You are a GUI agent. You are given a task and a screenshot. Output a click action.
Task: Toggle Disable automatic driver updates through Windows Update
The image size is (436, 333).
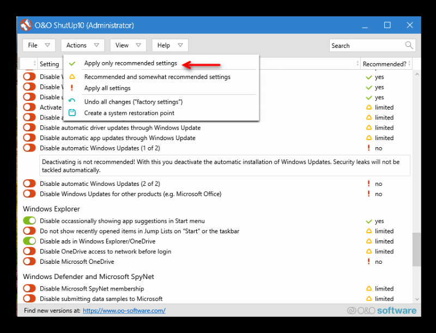tap(29, 128)
